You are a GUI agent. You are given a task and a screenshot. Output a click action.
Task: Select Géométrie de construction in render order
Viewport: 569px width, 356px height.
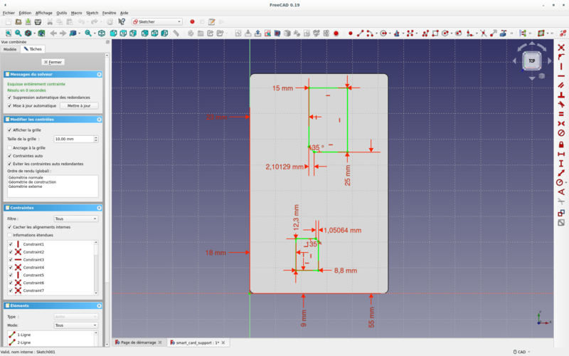point(32,182)
